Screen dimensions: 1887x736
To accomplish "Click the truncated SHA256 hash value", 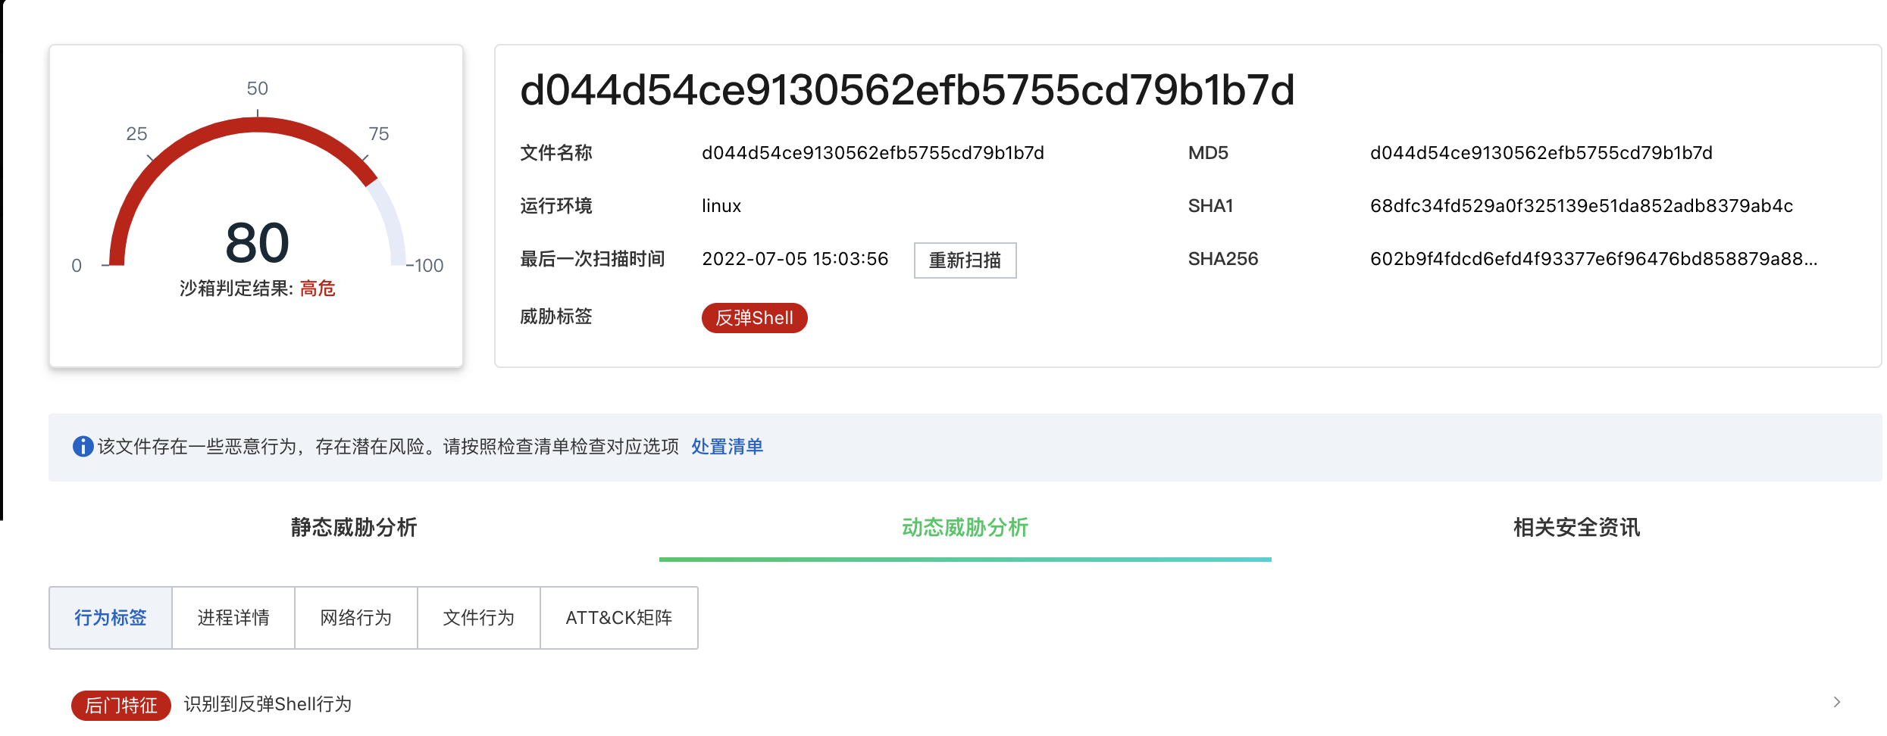I will (1594, 259).
